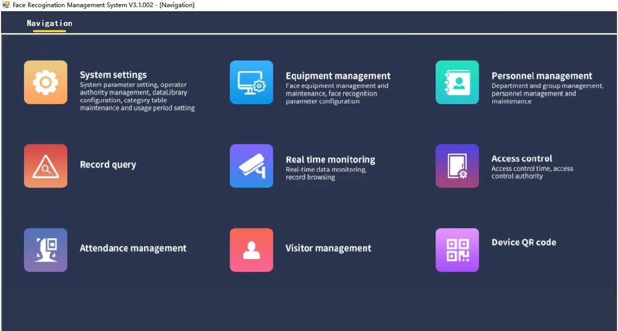
Task: Click the Visitor management label
Action: 328,248
